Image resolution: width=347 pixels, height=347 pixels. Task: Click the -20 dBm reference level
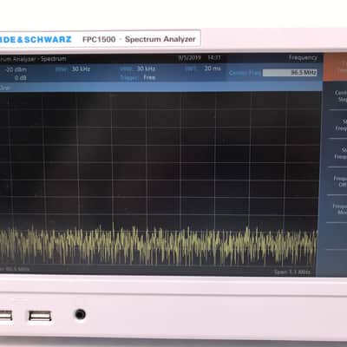tap(16, 69)
